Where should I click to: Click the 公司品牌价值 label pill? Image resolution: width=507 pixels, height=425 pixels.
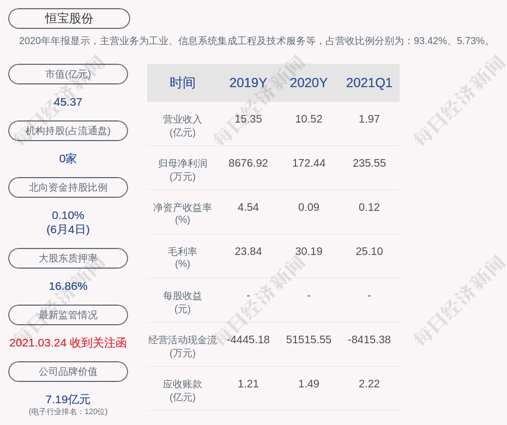[x=68, y=372]
